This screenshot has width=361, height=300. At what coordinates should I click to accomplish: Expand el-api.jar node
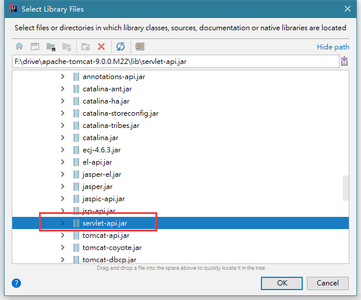(x=63, y=162)
